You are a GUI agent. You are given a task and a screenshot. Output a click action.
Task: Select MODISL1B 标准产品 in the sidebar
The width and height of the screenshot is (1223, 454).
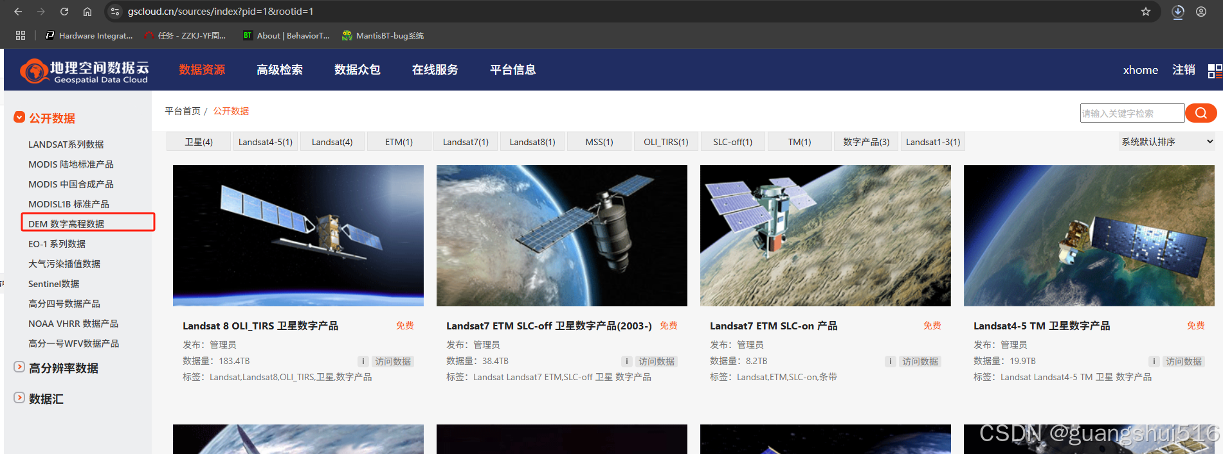[x=69, y=204]
